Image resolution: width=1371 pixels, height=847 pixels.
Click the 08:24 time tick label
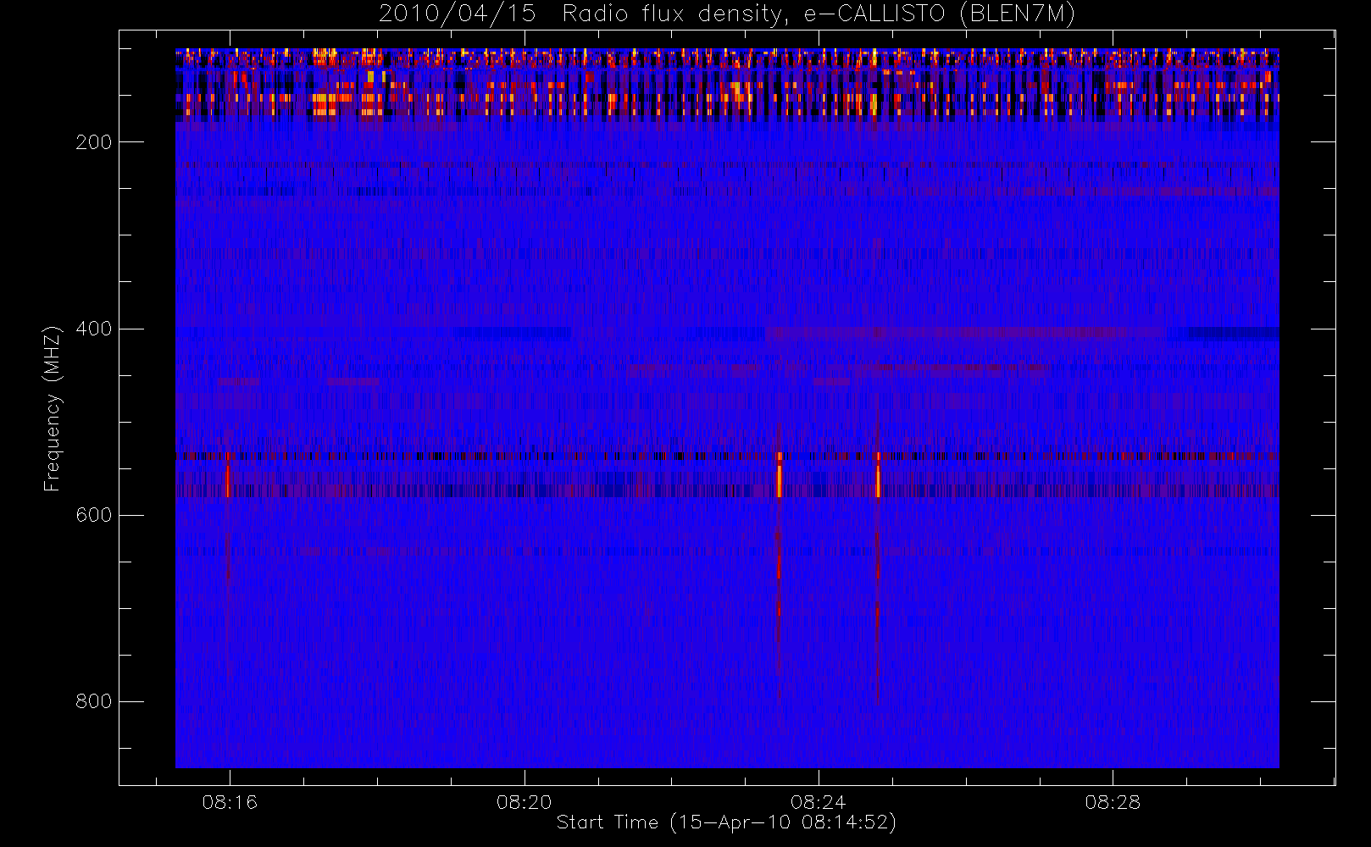pyautogui.click(x=819, y=801)
